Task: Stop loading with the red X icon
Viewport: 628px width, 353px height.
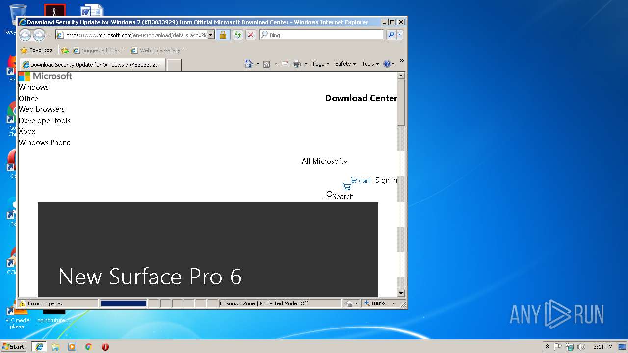Action: (251, 35)
